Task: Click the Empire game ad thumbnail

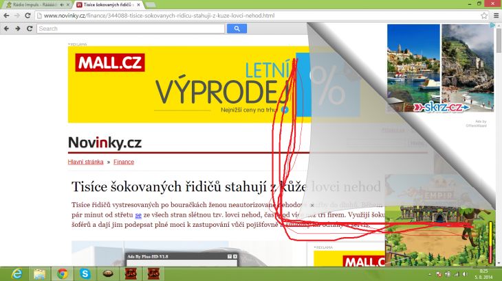Action: 440,220
